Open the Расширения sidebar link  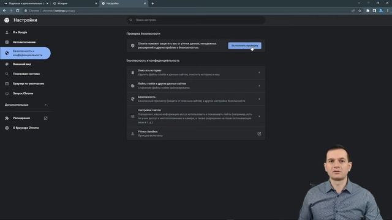pyautogui.click(x=21, y=118)
